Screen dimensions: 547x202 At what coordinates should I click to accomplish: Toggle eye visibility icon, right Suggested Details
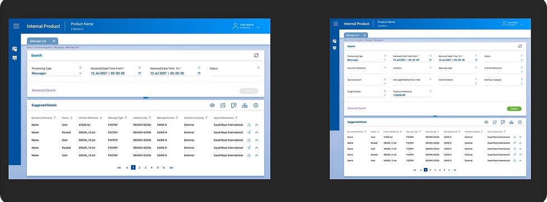click(487, 122)
